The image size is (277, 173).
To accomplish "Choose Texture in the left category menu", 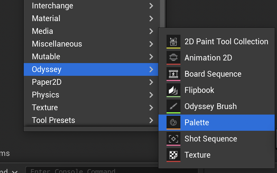I will [x=91, y=108].
